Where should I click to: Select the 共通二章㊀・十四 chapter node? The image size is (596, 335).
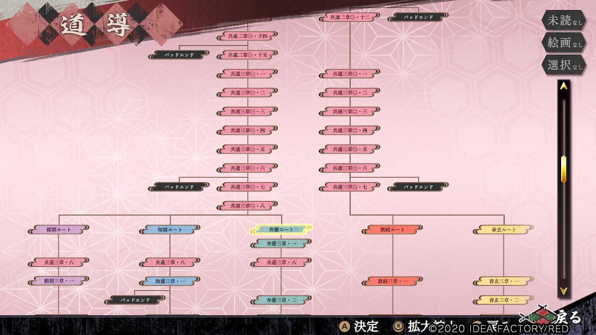click(x=247, y=36)
